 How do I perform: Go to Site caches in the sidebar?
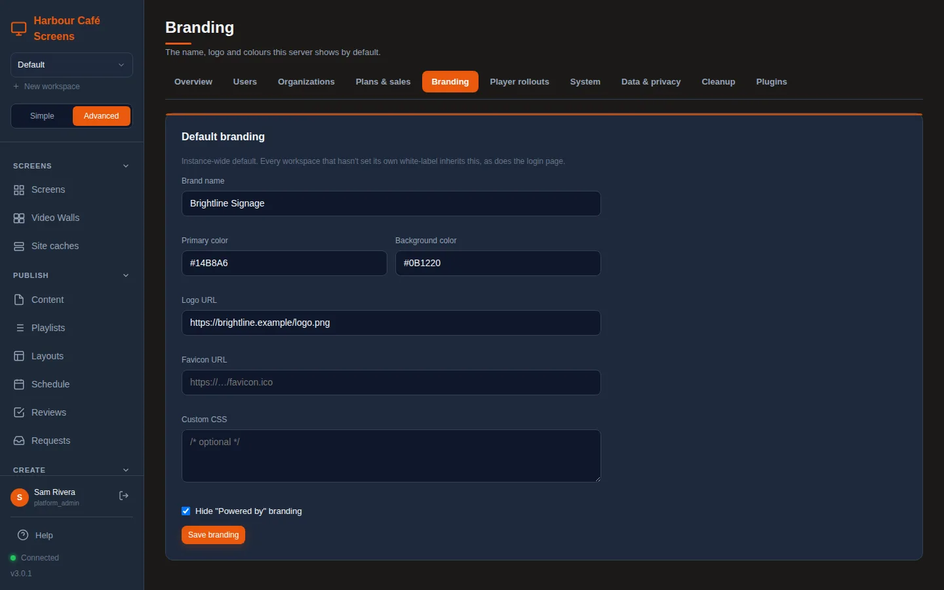[x=71, y=246]
